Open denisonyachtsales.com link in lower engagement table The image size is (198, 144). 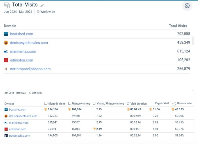click(23, 116)
